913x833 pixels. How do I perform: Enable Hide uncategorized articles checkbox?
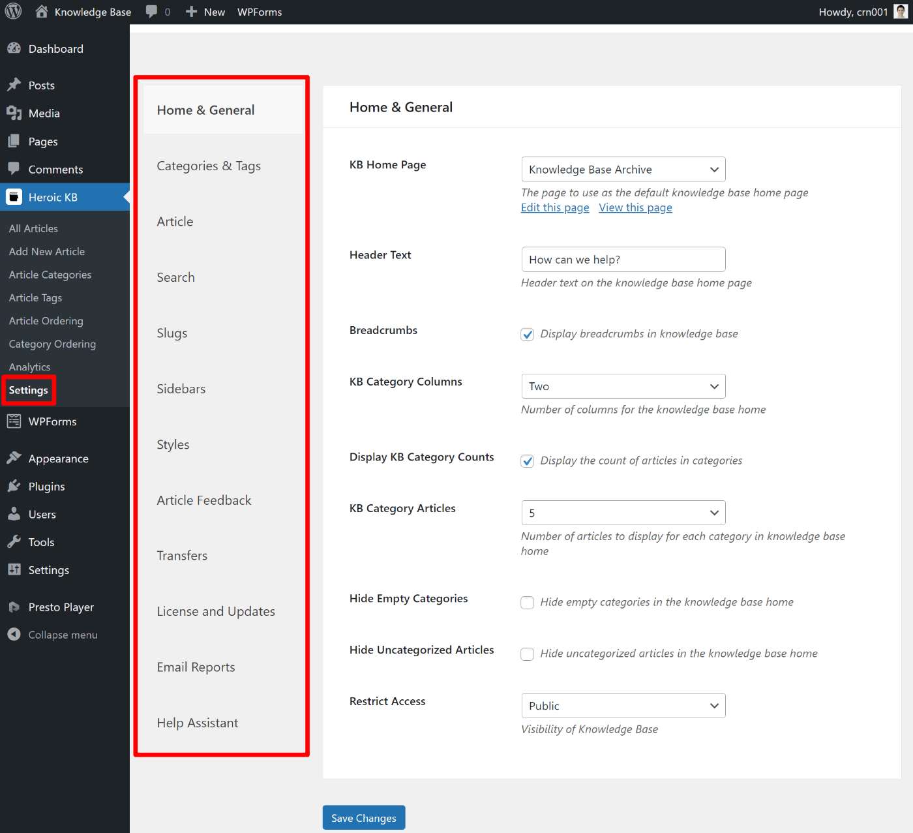click(527, 654)
